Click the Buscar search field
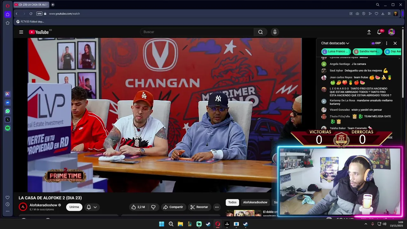The height and width of the screenshot is (229, 407). [x=197, y=32]
